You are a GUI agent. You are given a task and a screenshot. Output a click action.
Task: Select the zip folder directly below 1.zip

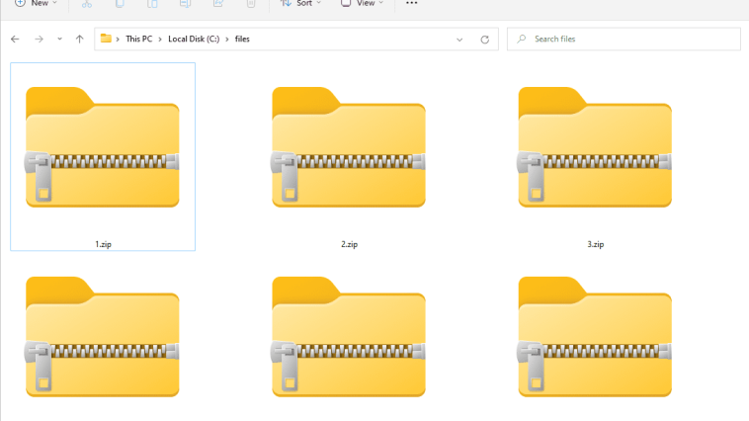102,337
